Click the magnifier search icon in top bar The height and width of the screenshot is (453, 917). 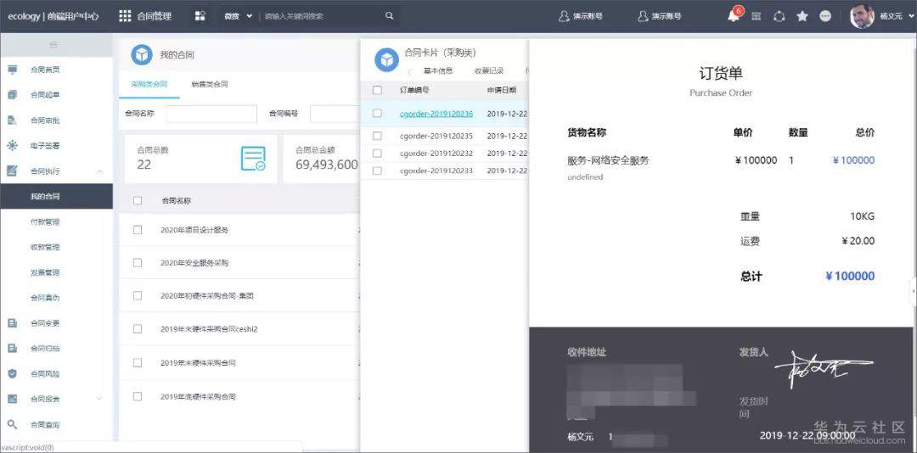[x=390, y=16]
